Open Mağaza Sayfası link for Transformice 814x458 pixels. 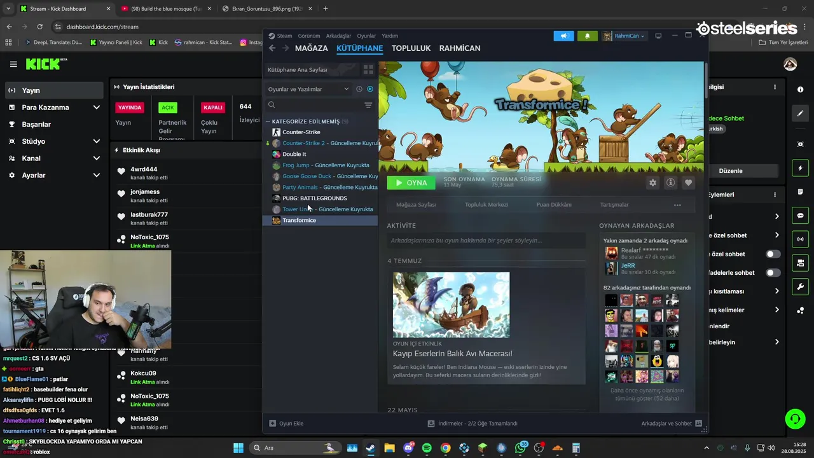pyautogui.click(x=416, y=205)
